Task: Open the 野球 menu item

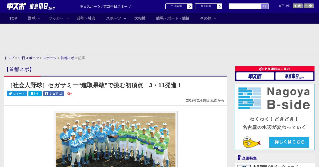Action: click(32, 18)
